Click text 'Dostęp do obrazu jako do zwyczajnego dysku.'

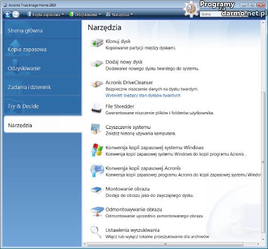pos(150,195)
